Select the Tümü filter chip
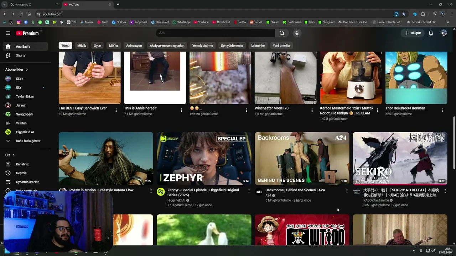 pyautogui.click(x=66, y=46)
